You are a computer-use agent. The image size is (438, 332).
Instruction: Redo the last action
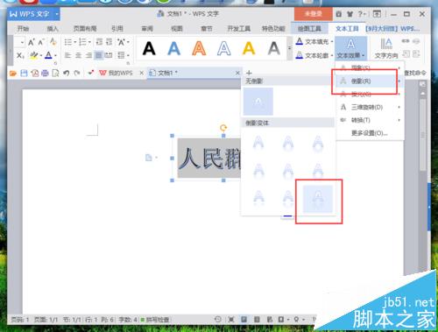point(77,73)
